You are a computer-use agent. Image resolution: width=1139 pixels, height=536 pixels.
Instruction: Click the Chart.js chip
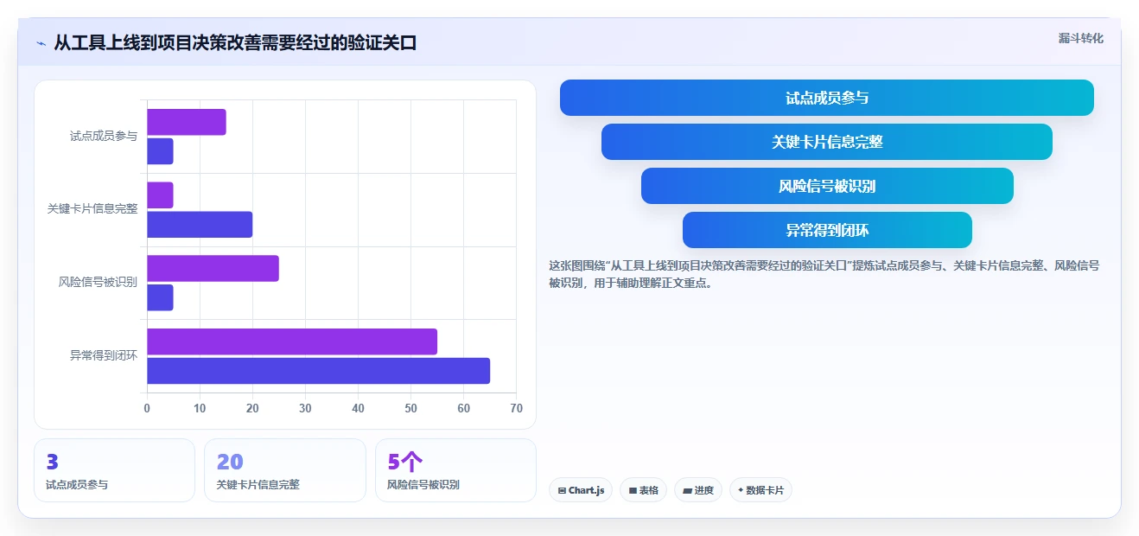581,490
